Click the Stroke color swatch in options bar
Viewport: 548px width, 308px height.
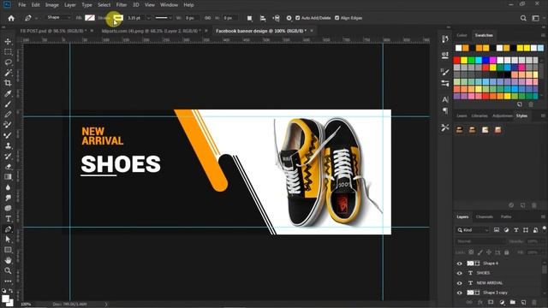(118, 18)
